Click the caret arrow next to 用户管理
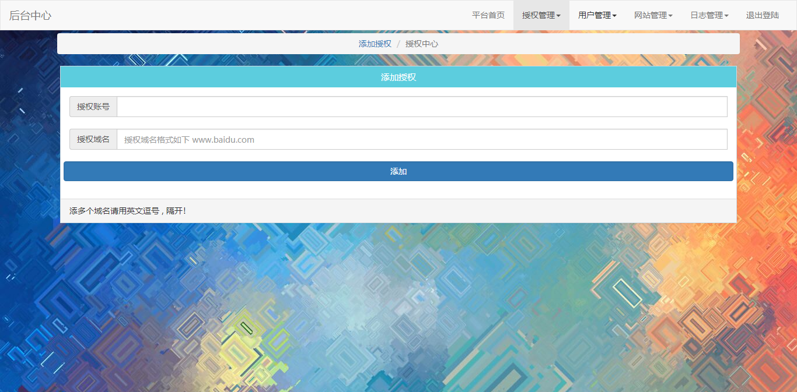The width and height of the screenshot is (797, 392). pos(614,16)
